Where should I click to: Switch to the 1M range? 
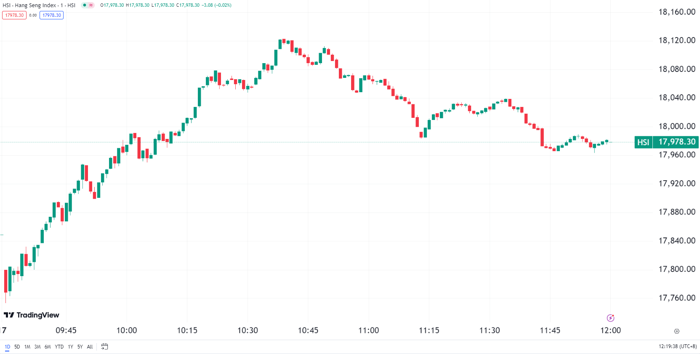27,347
